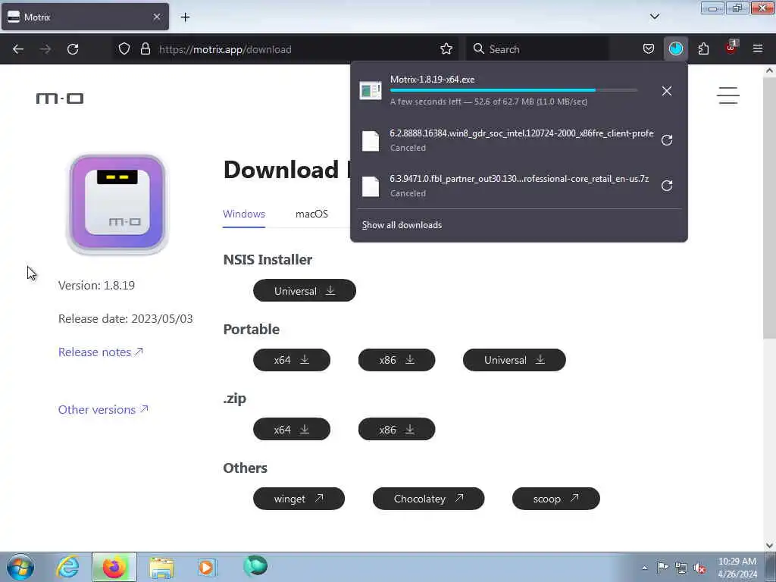Switch to the macOS tab
This screenshot has width=776, height=582.
pyautogui.click(x=311, y=214)
